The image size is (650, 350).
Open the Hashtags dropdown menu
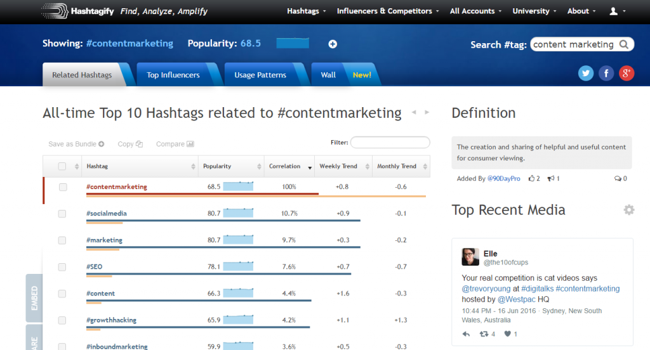click(307, 11)
